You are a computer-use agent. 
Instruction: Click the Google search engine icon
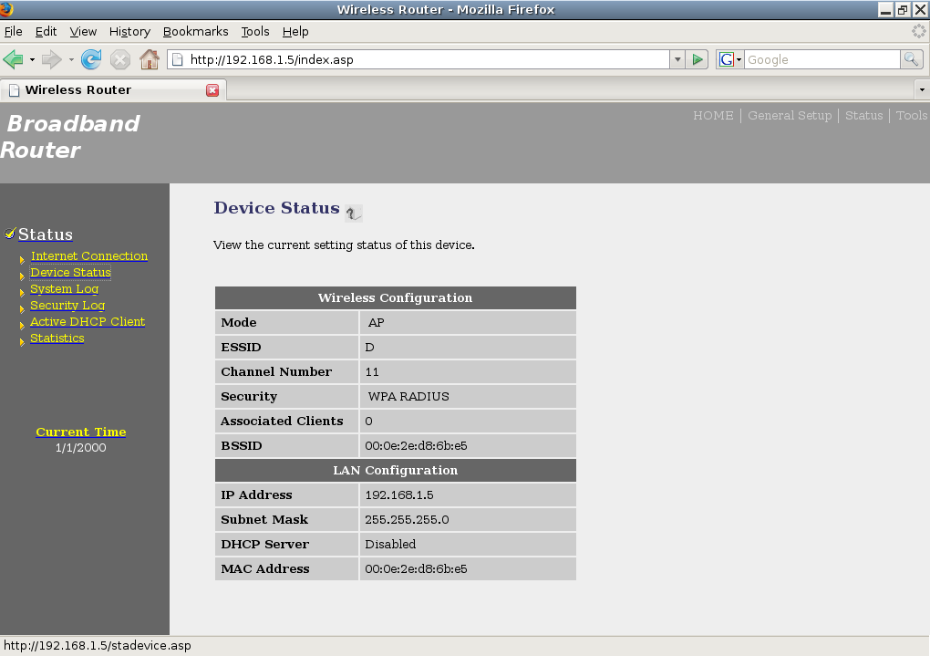tap(727, 59)
